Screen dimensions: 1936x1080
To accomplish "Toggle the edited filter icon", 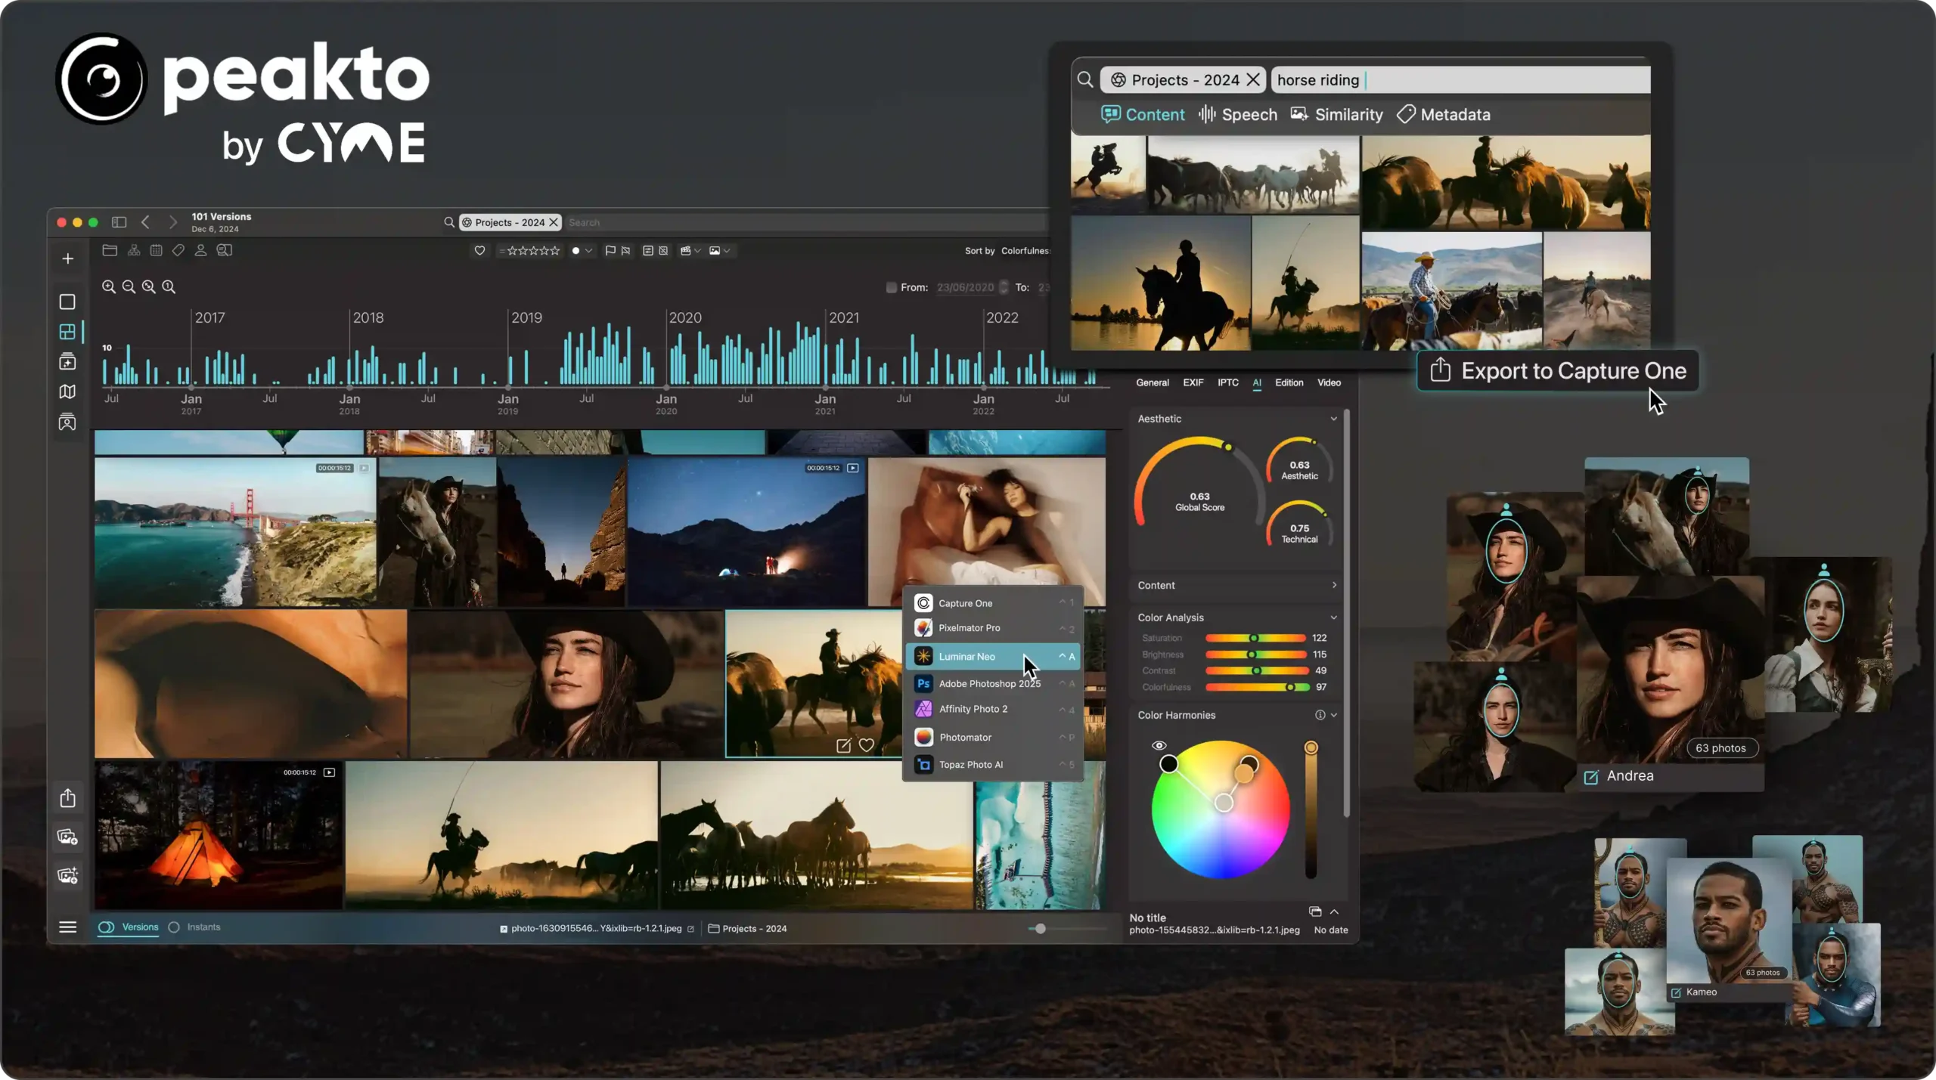I will tap(647, 251).
